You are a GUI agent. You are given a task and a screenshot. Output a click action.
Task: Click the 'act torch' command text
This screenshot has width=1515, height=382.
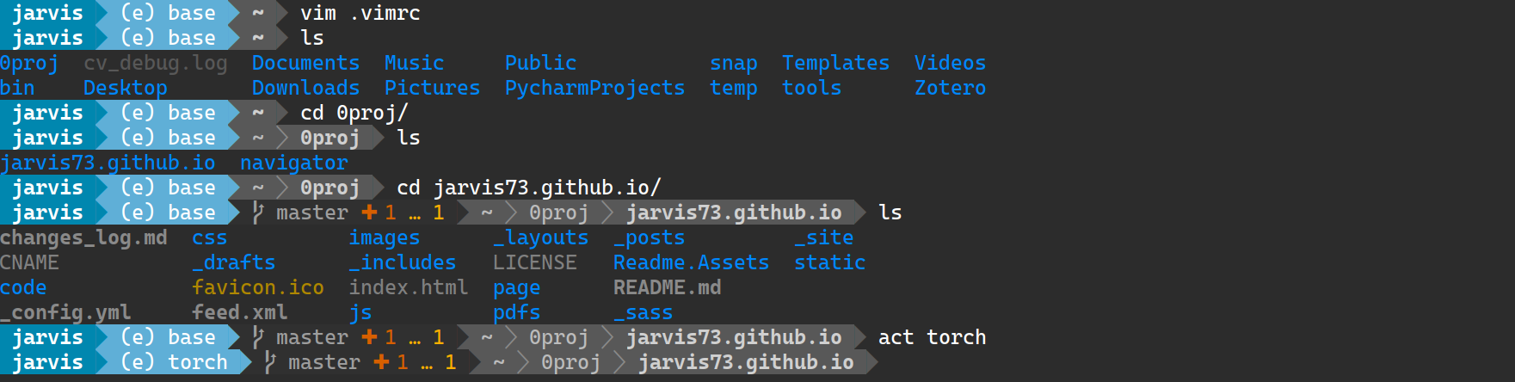tap(932, 337)
